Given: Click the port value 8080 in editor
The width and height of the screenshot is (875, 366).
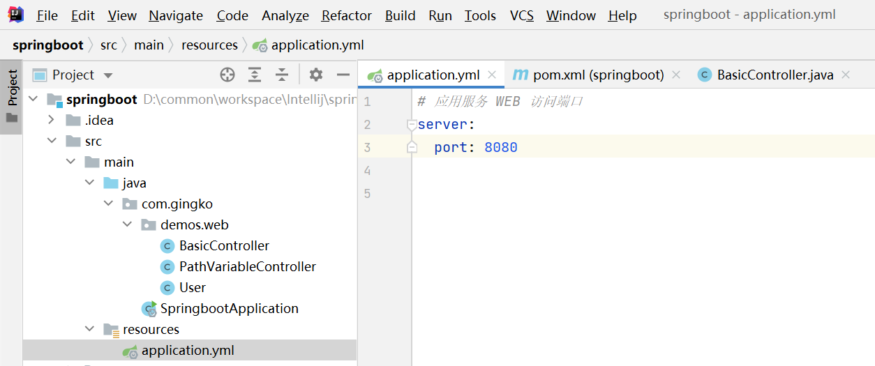Looking at the screenshot, I should pyautogui.click(x=501, y=148).
